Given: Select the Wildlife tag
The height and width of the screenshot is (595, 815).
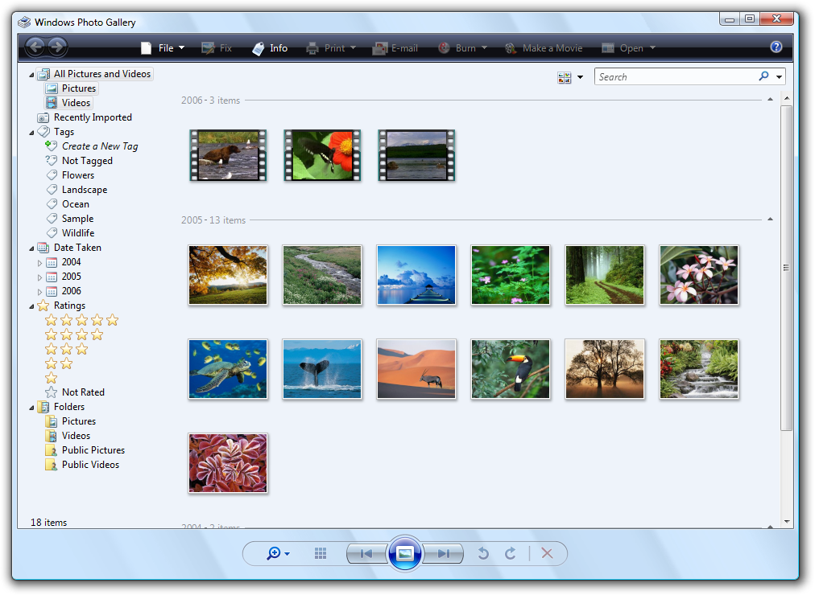Looking at the screenshot, I should (x=77, y=233).
